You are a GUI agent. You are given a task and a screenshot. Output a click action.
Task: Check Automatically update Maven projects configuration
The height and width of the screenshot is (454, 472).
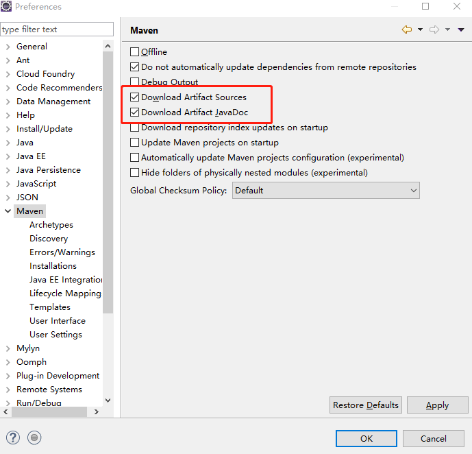134,157
